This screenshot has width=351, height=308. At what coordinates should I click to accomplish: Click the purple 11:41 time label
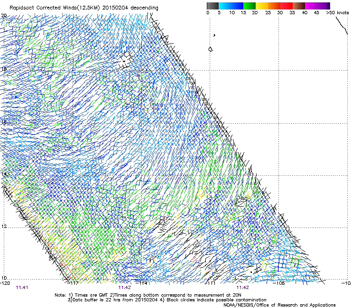click(x=22, y=288)
